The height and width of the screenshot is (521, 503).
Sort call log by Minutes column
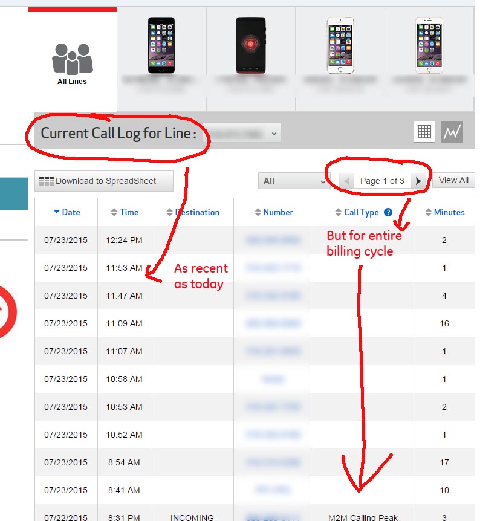(x=444, y=212)
